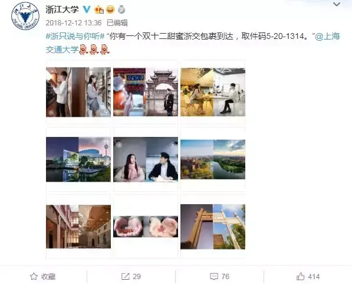Viewport: 352px width, 285px height.
Task: Open the library bookshelf couple photo
Action: coord(78,92)
